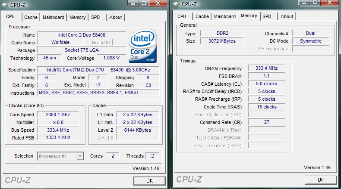Image resolution: width=341 pixels, height=189 pixels.
Task: Click the Threads count field
Action: click(152, 156)
